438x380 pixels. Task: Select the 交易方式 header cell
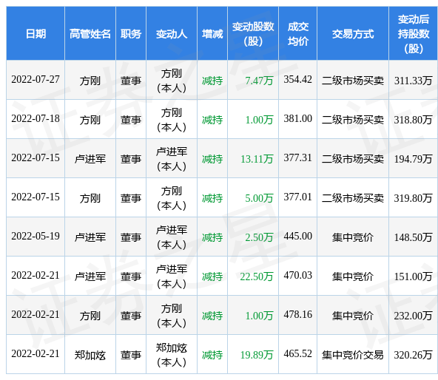pos(353,34)
